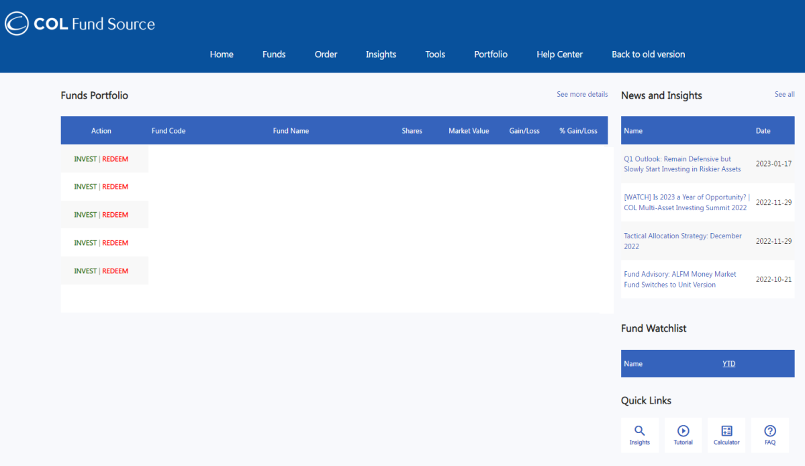Click the 2022-10-21 date cell
The width and height of the screenshot is (805, 466).
pos(773,280)
